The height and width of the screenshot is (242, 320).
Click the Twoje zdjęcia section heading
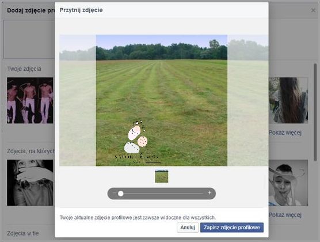(24, 69)
